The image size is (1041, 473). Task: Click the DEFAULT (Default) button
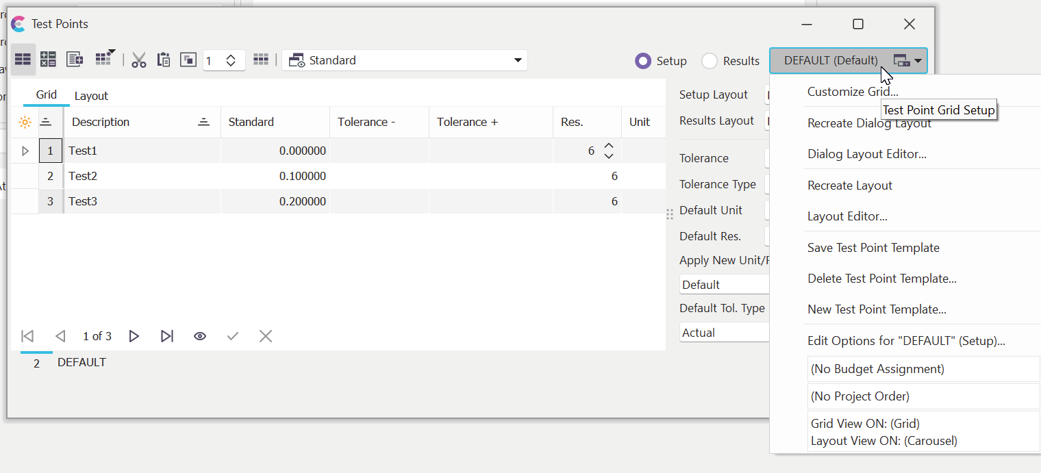click(831, 60)
